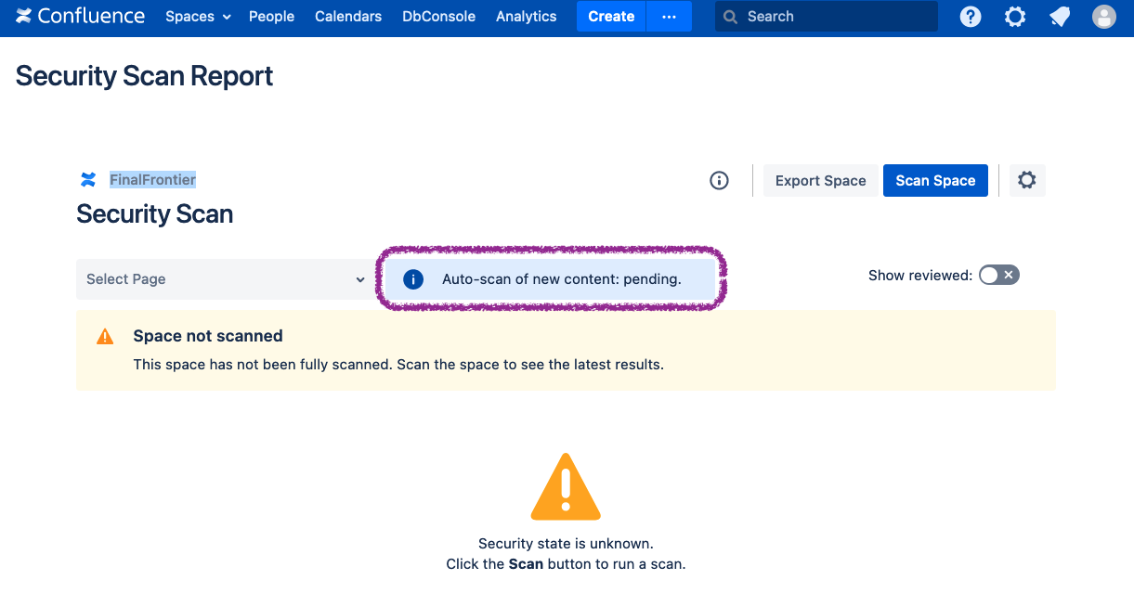Expand the Spaces dropdown menu

click(x=198, y=17)
